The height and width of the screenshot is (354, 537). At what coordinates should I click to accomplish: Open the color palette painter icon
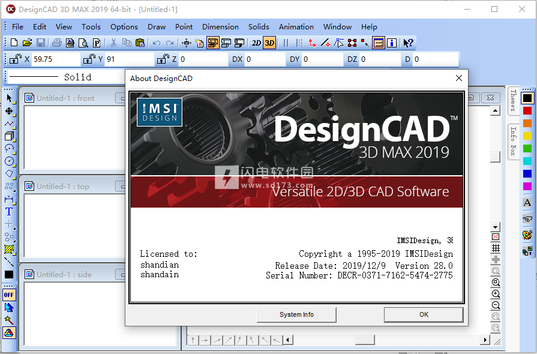[x=527, y=235]
